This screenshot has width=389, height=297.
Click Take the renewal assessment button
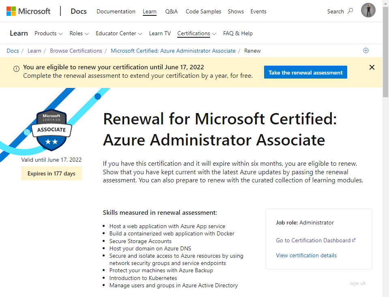pos(305,72)
